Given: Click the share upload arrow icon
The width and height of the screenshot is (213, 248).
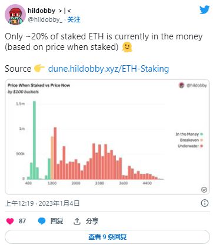Looking at the screenshot, I should click(77, 221).
